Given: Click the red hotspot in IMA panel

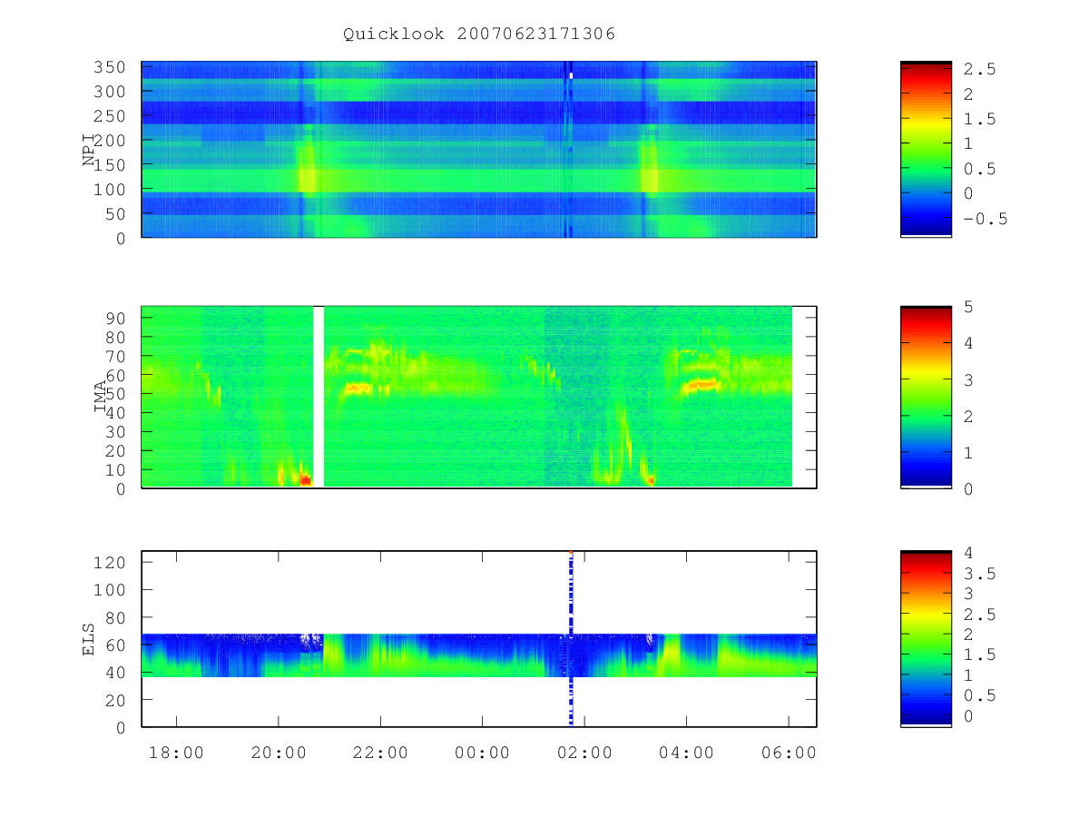Looking at the screenshot, I should click(305, 479).
